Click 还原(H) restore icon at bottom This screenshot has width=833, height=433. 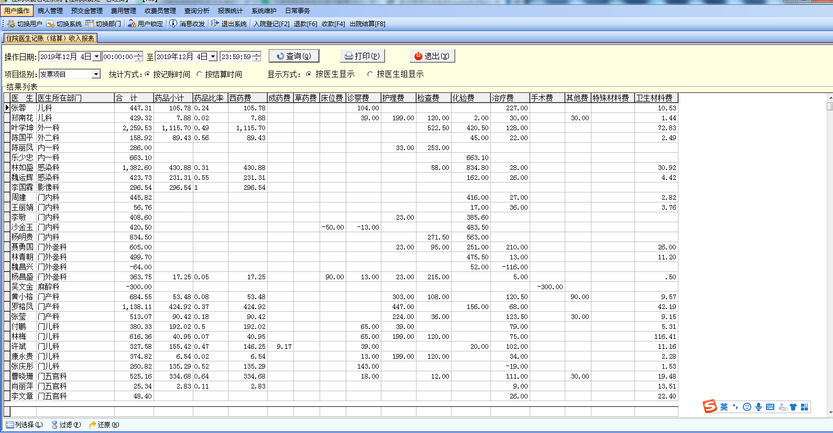click(x=93, y=425)
